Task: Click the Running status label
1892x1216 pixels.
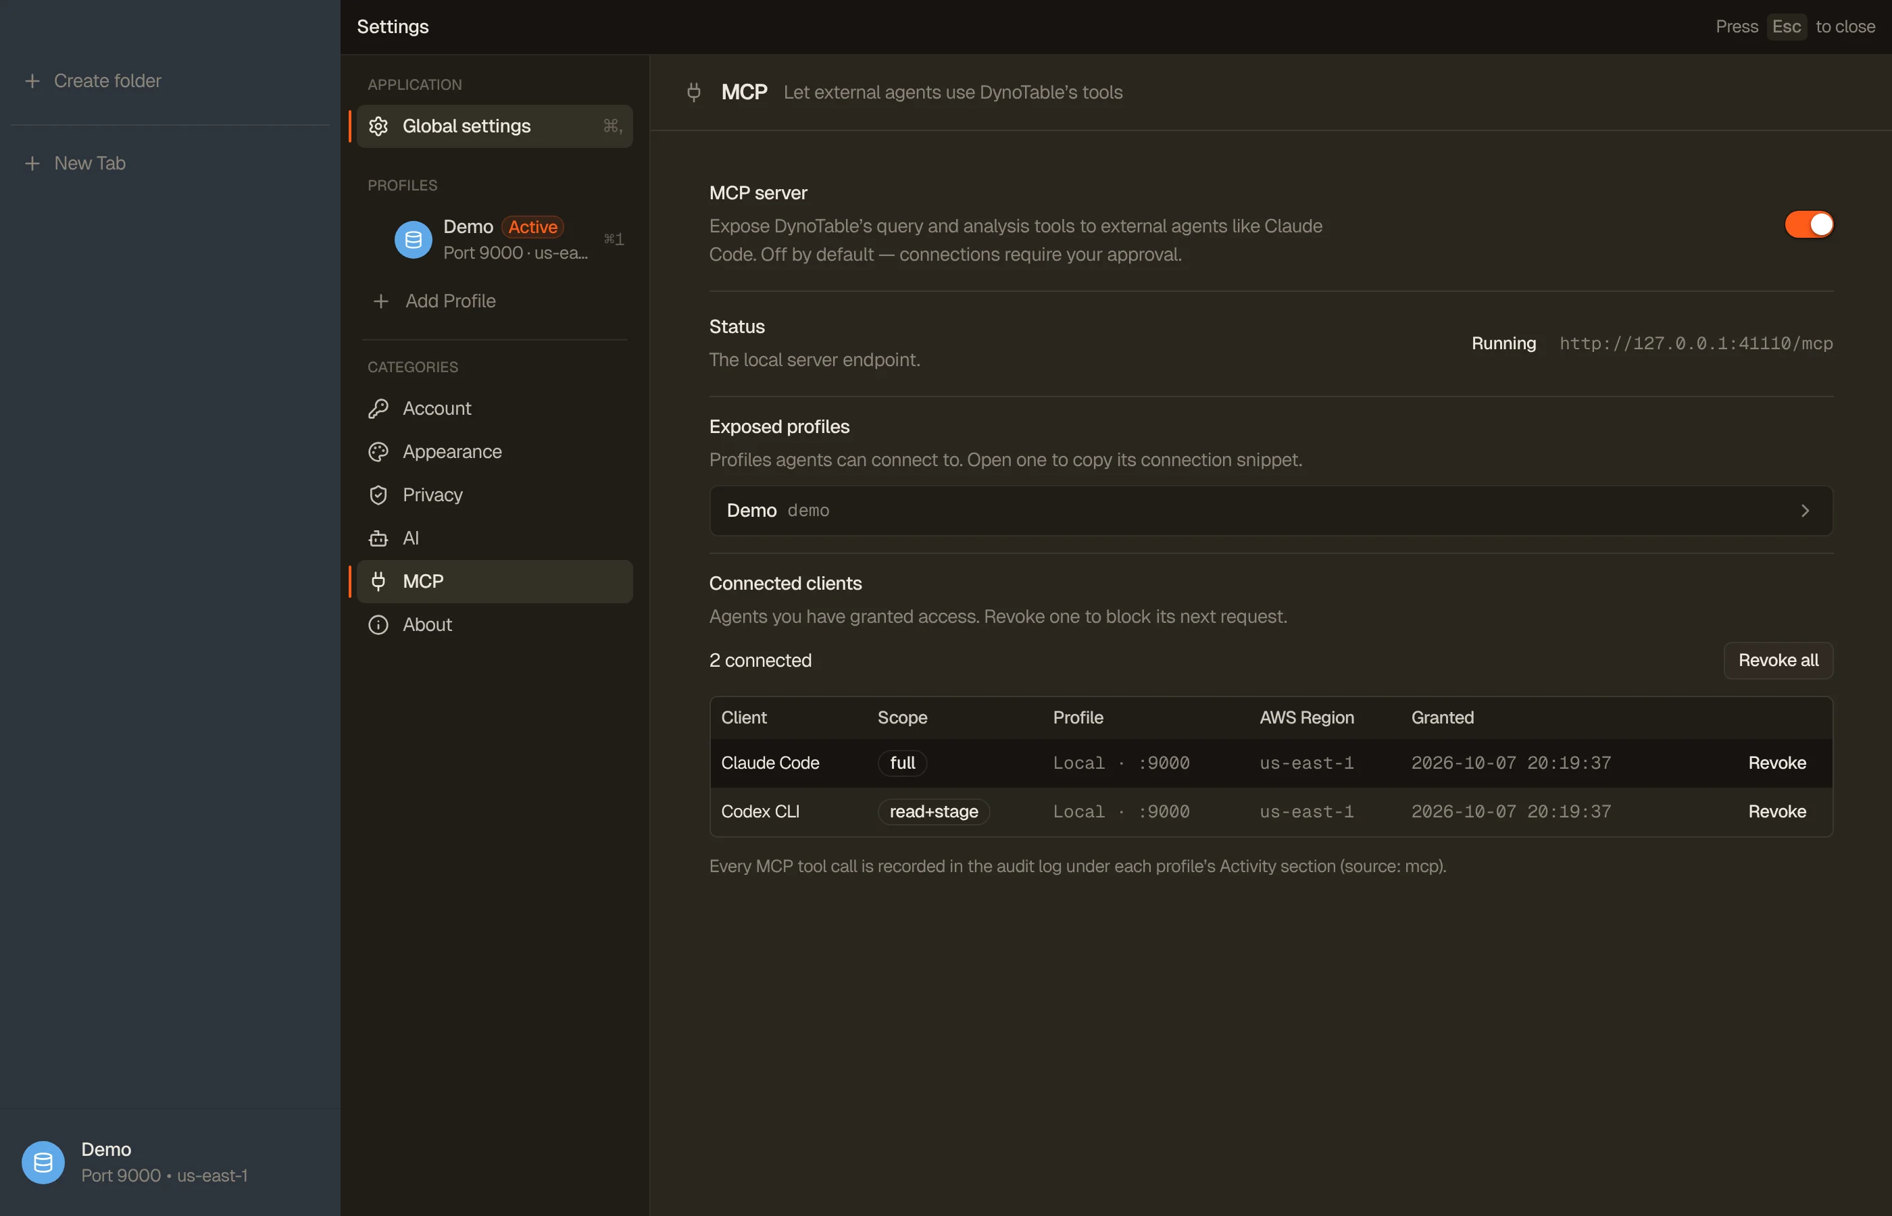Action: click(x=1503, y=343)
